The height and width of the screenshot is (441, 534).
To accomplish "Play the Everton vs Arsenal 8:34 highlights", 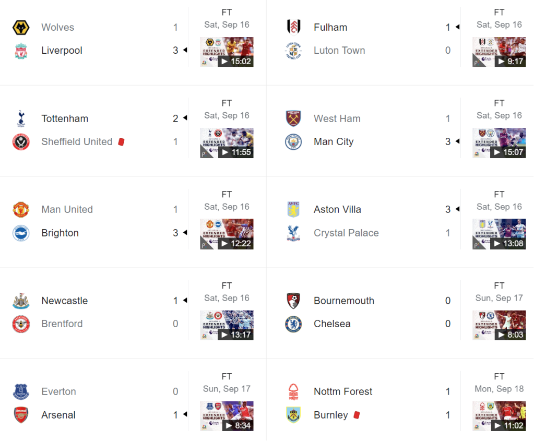I will (227, 416).
